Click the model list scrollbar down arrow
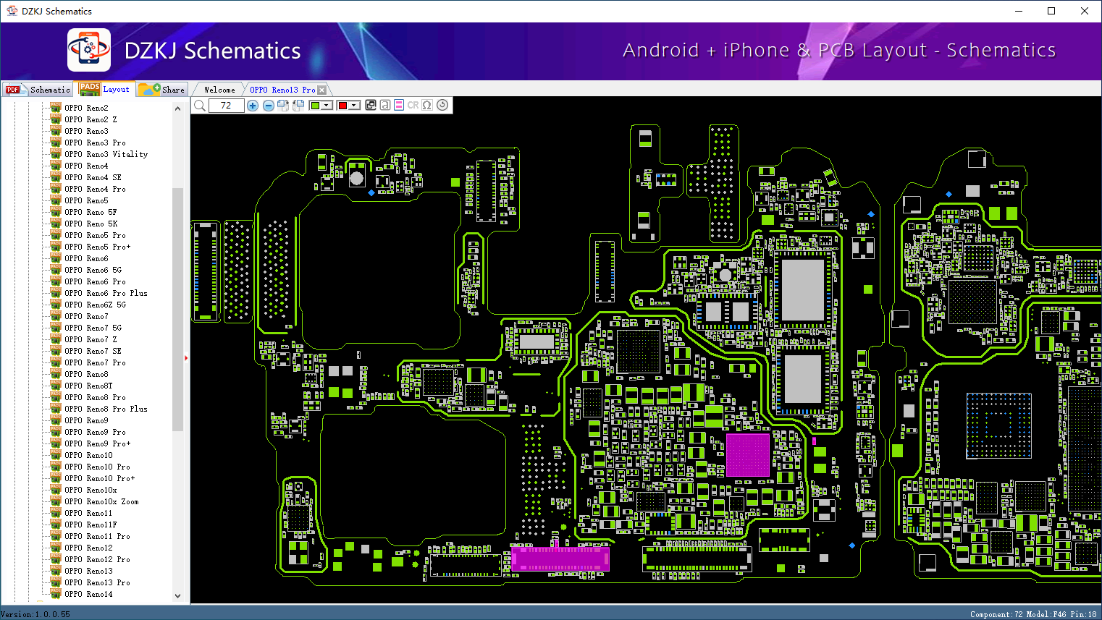Image resolution: width=1102 pixels, height=620 pixels. 177,596
